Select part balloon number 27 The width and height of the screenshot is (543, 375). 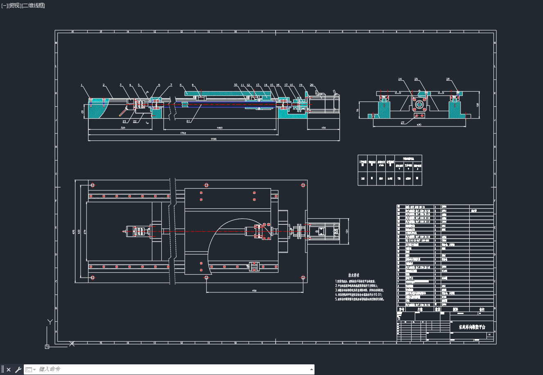(x=403, y=122)
